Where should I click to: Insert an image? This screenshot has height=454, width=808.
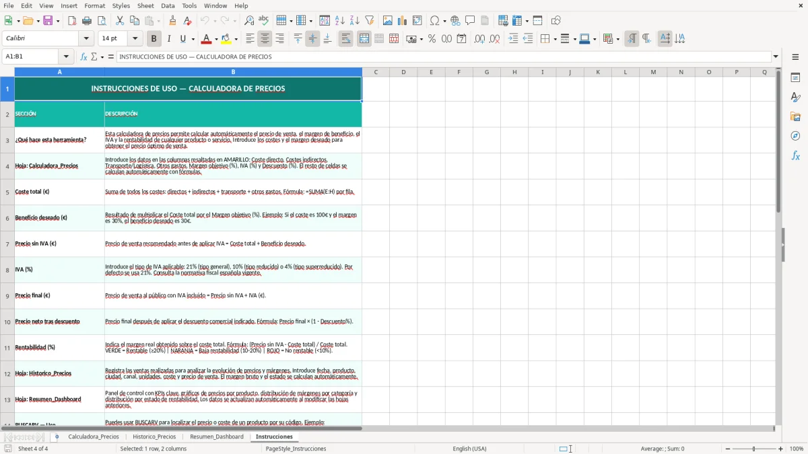[x=388, y=21]
